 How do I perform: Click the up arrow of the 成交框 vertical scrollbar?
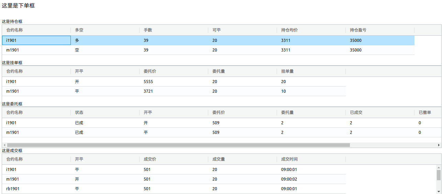point(439,167)
